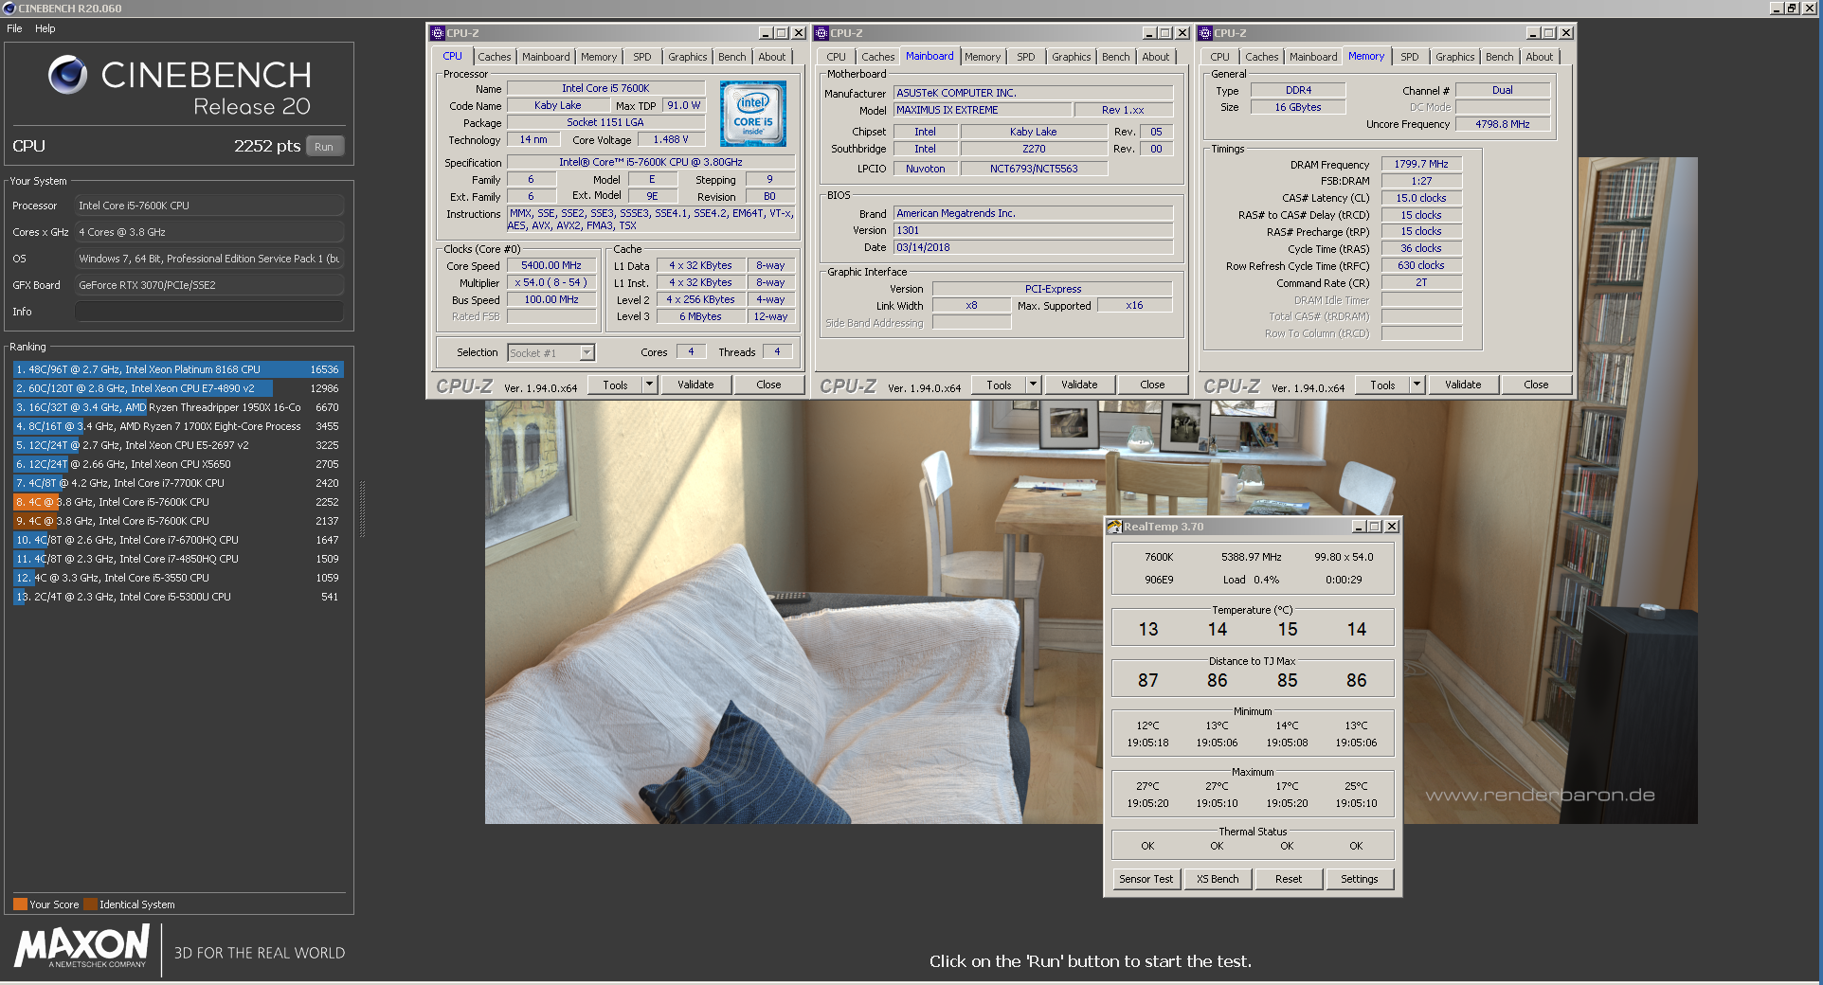The height and width of the screenshot is (985, 1823).
Task: Click the CPU-Z icon in first window title bar
Action: coord(438,33)
